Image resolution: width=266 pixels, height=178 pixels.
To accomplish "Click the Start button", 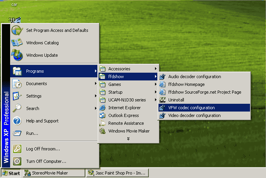I will [x=11, y=173].
